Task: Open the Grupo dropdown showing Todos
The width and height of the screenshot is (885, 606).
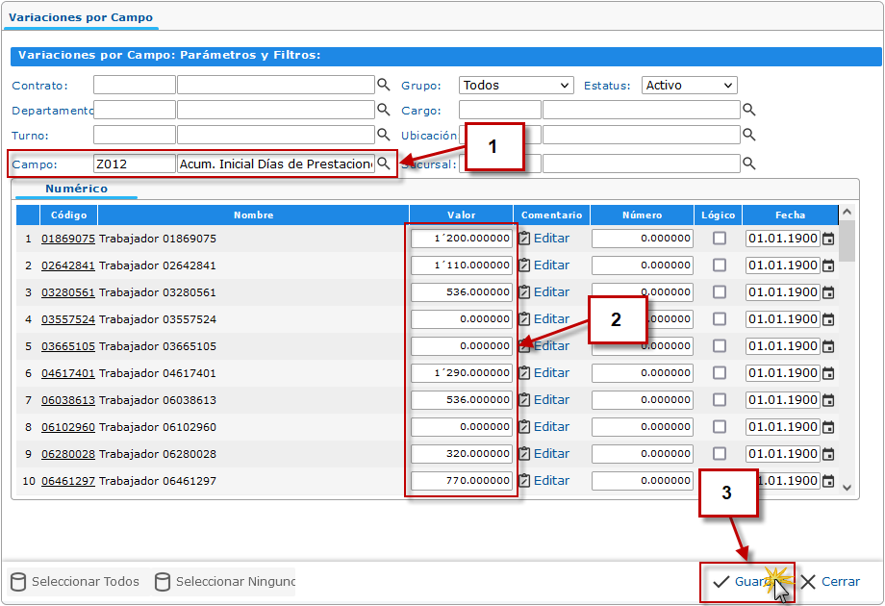Action: 516,86
